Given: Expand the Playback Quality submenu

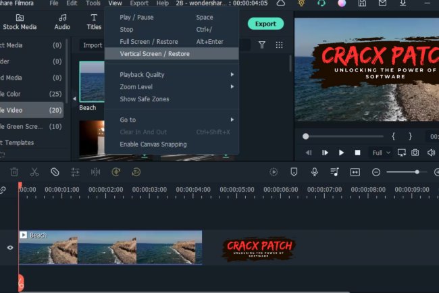Looking at the screenshot, I should 172,75.
